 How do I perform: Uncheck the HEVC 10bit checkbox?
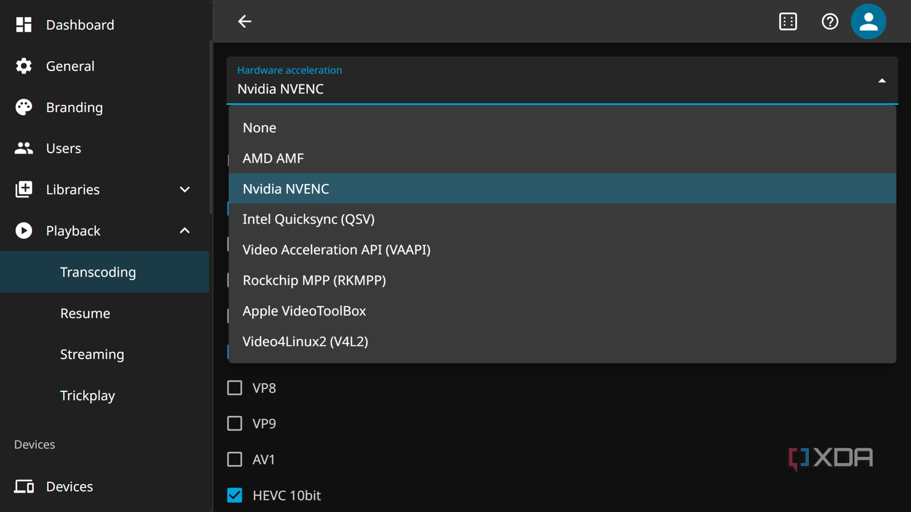coord(234,495)
